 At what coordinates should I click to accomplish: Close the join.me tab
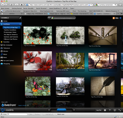click(91, 14)
